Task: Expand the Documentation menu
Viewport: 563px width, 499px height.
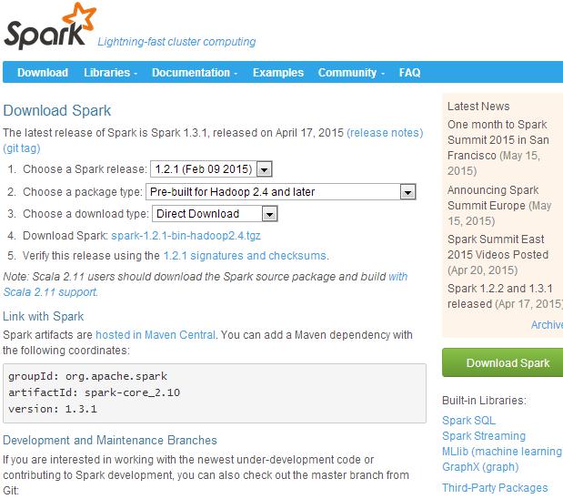Action: [195, 72]
